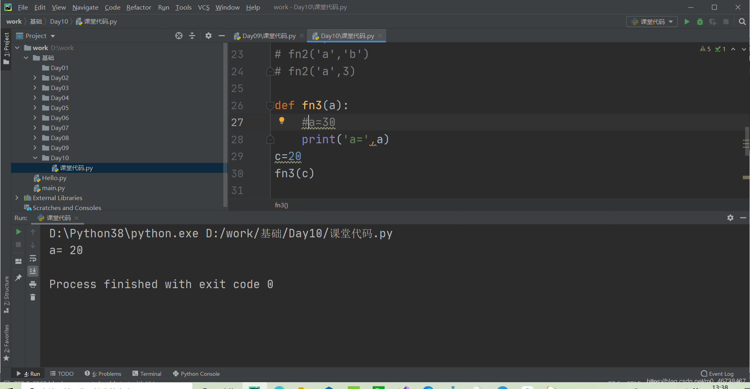This screenshot has height=389, width=750.
Task: Select Scratches and Consoles node
Action: click(67, 208)
